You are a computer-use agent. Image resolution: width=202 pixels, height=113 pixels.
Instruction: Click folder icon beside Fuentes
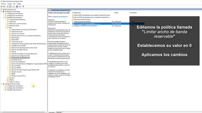10,52
